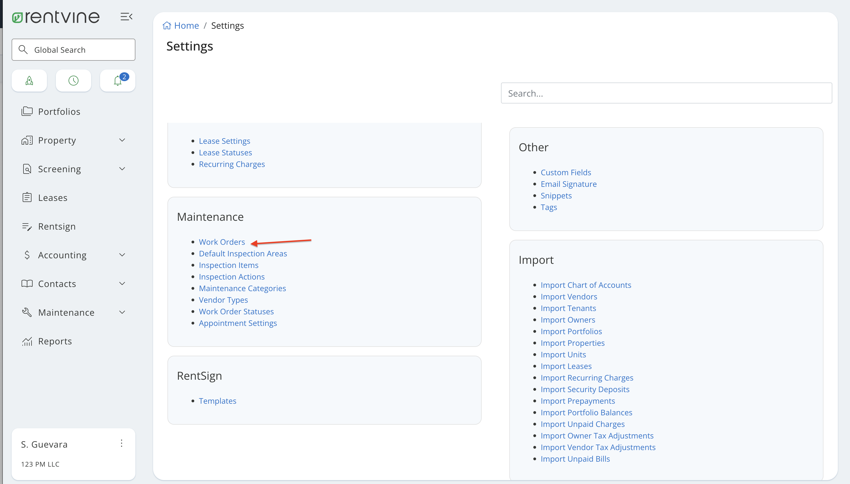Click inside the Search field on the right
This screenshot has width=850, height=484.
(666, 93)
